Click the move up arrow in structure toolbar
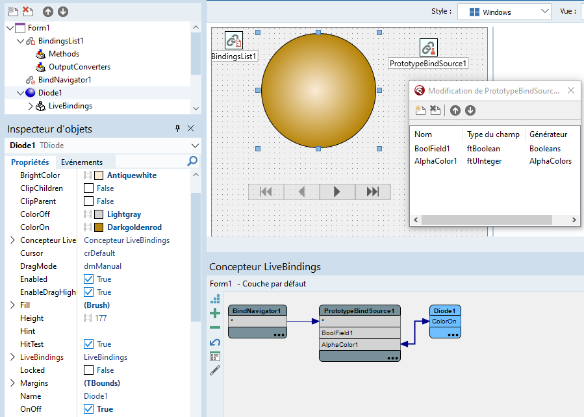Screen dimensions: 584x417 point(48,12)
